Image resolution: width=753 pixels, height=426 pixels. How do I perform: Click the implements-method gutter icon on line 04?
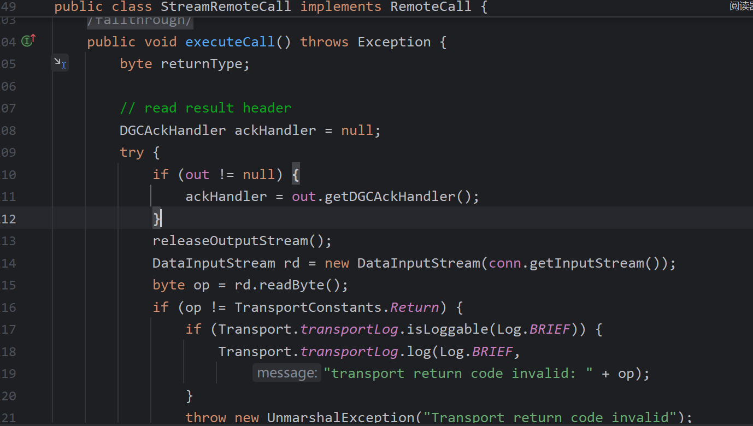click(28, 40)
